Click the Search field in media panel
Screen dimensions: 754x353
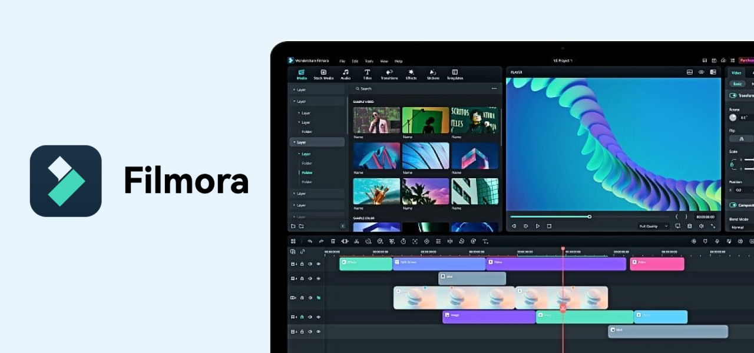(422, 89)
